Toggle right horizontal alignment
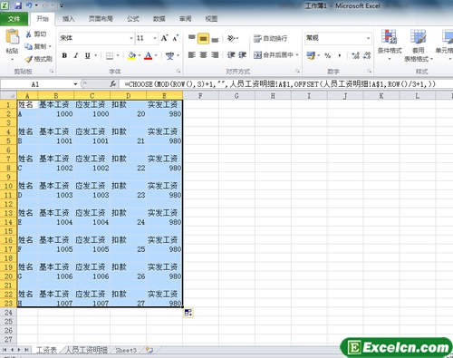The width and height of the screenshot is (453, 358). [215, 55]
